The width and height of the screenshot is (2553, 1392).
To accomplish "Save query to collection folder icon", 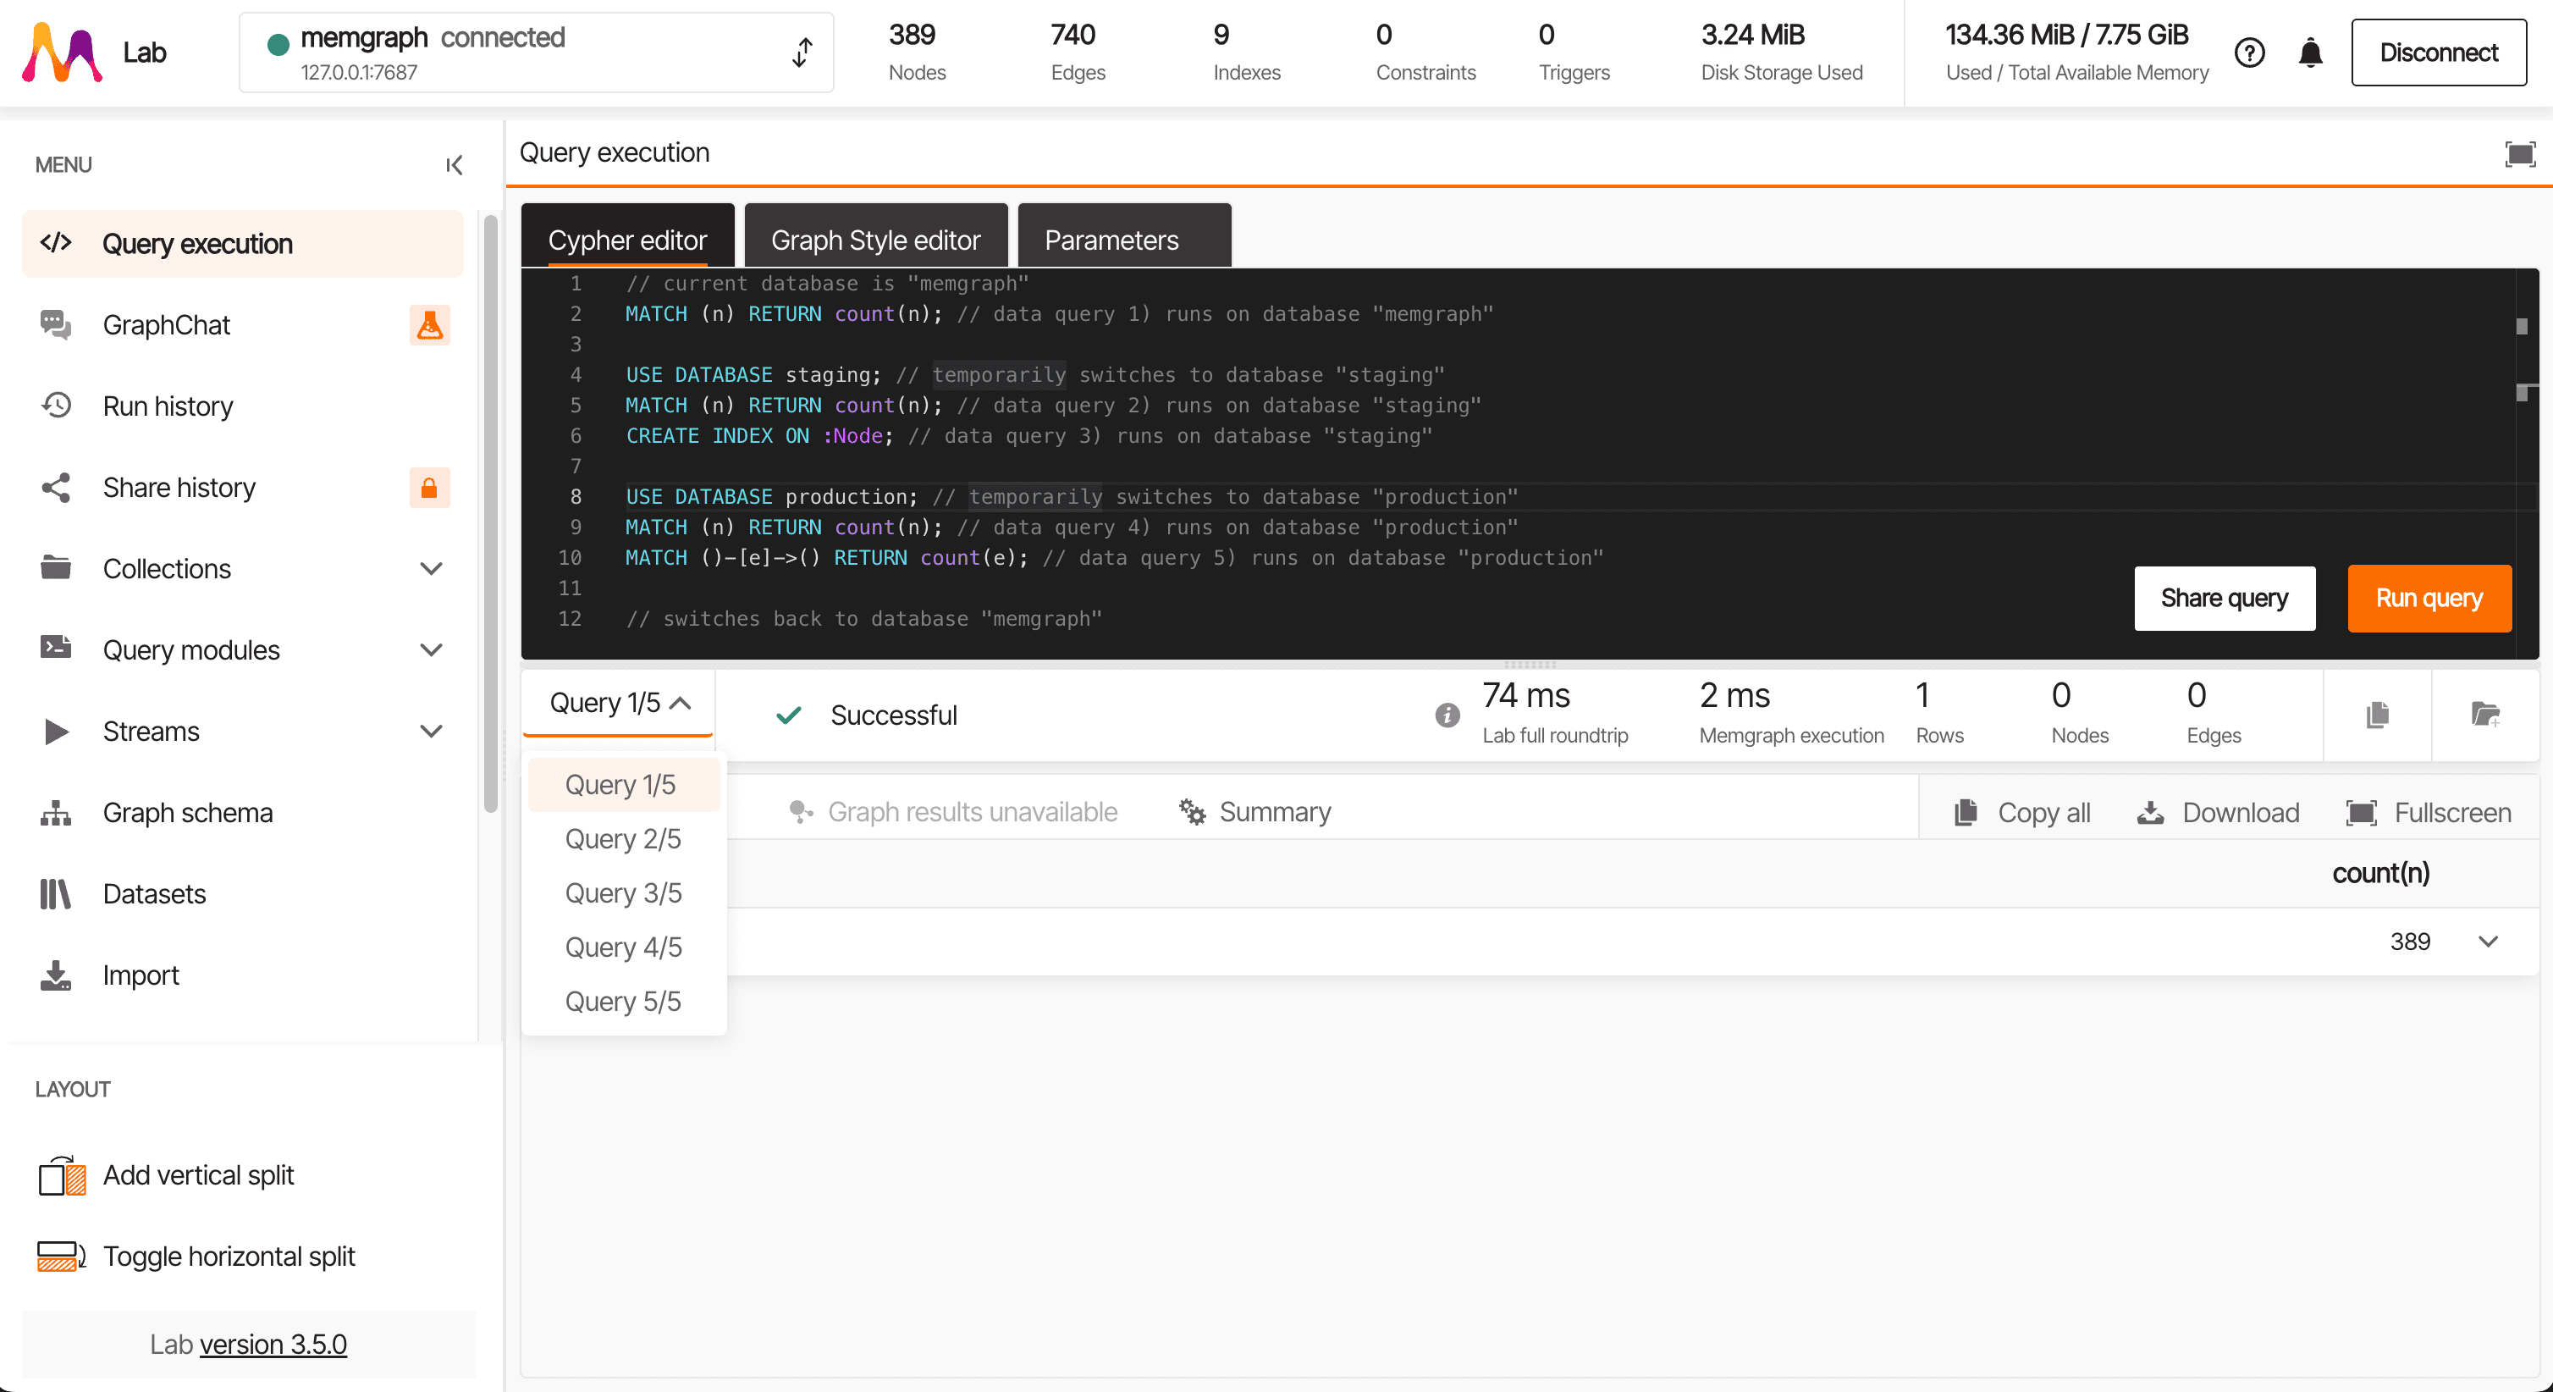I will [x=2484, y=715].
